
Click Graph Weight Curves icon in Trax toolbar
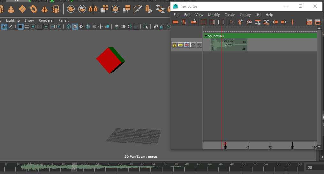(249, 22)
